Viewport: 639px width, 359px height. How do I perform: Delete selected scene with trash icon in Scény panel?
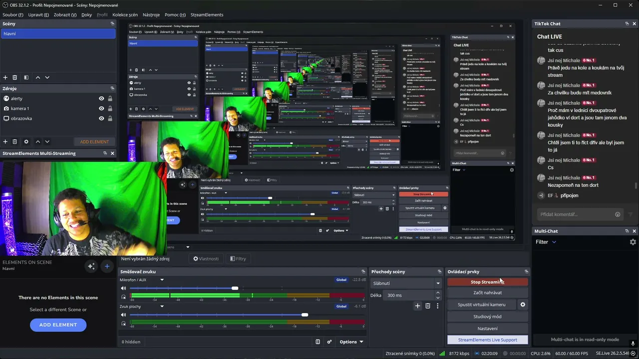pos(14,77)
